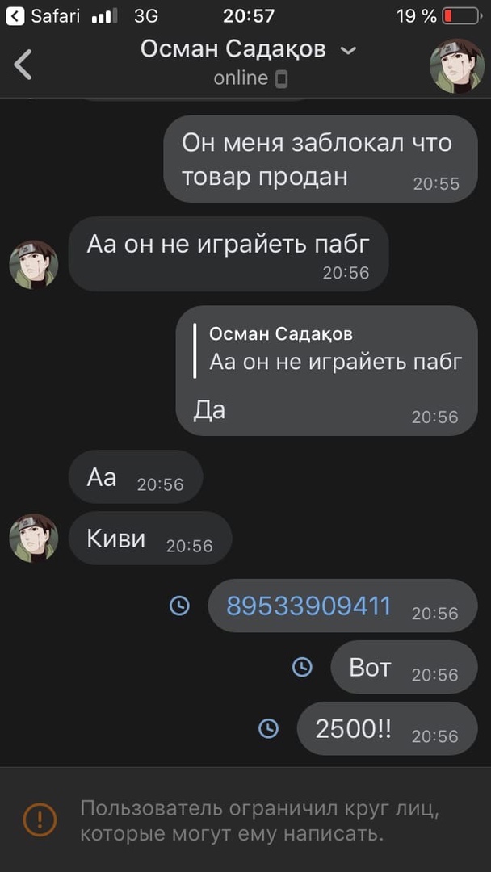This screenshot has height=872, width=491.
Task: Select the Вот message bubble
Action: [x=405, y=667]
